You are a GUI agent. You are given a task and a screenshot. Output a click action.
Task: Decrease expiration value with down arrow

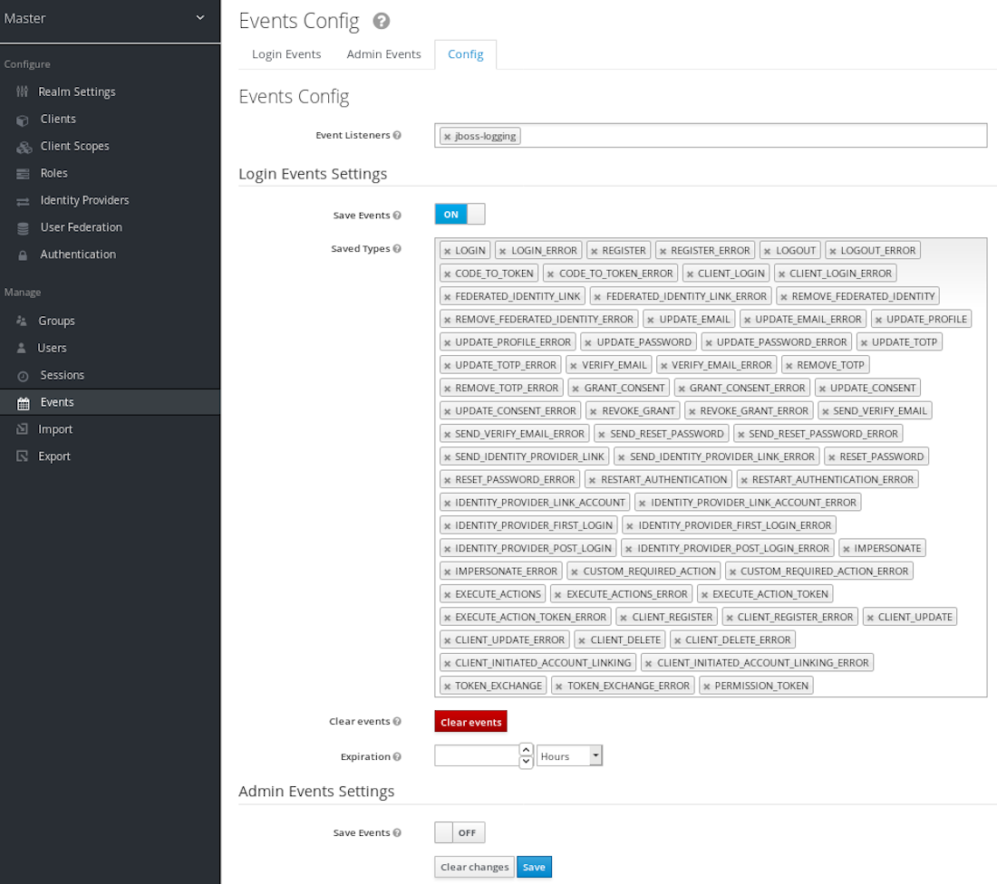tap(526, 762)
